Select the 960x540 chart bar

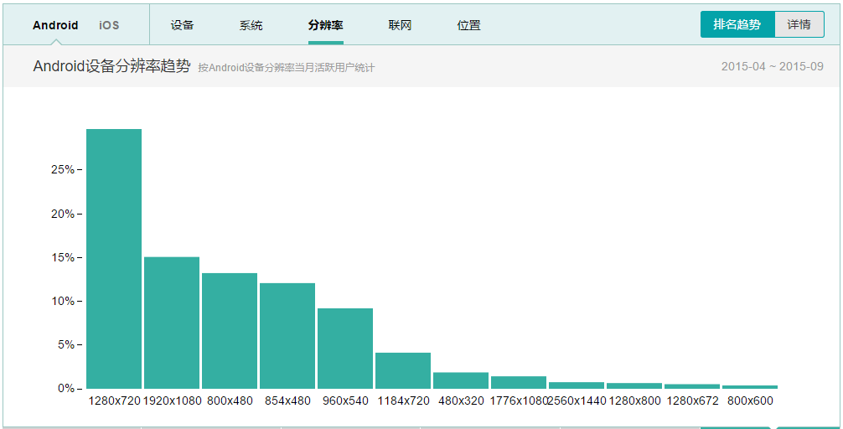click(x=345, y=349)
